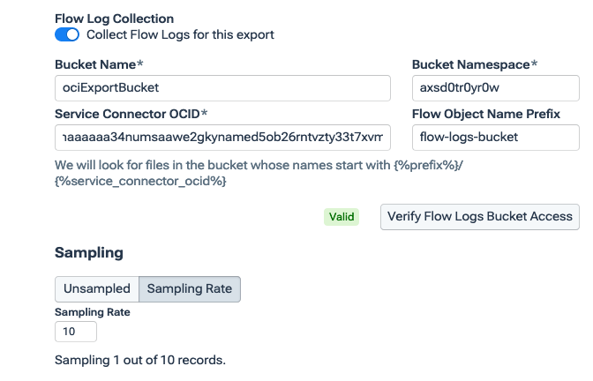Click the sampling rate number box showing 10
593x381 pixels.
click(x=76, y=332)
